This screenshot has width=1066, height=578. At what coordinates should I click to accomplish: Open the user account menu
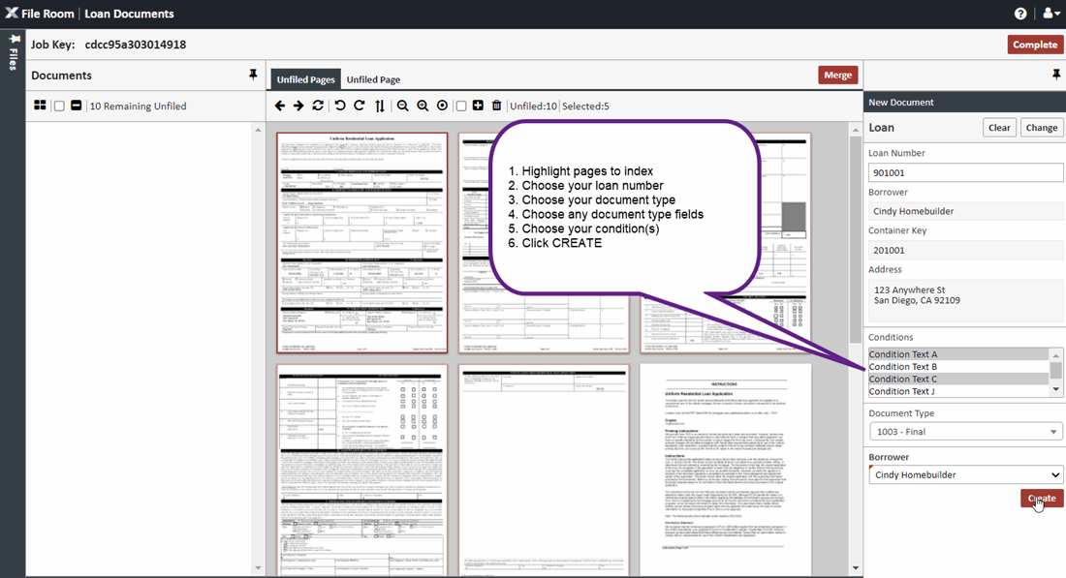coord(1050,14)
